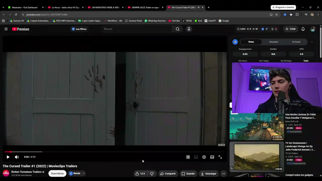Screen dimensions: 322x181
Task: Open vidIQ alerts bell with red dot
Action: point(276,29)
